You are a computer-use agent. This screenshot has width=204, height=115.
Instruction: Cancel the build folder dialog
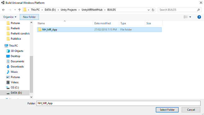[x=191, y=110]
